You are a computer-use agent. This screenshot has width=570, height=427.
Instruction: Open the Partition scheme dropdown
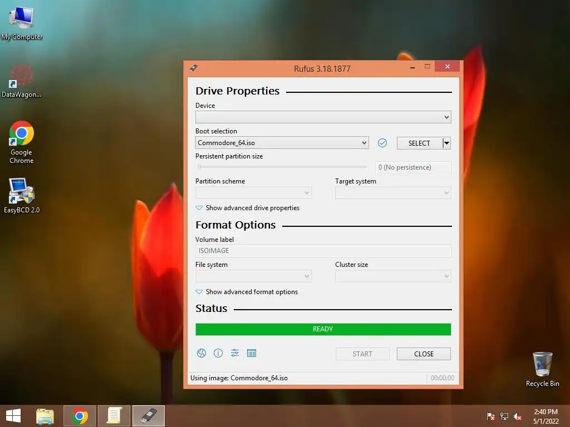point(253,193)
